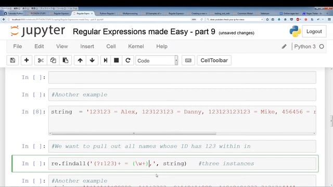Copy selected cells icon
The image size is (333, 187).
(53, 60)
